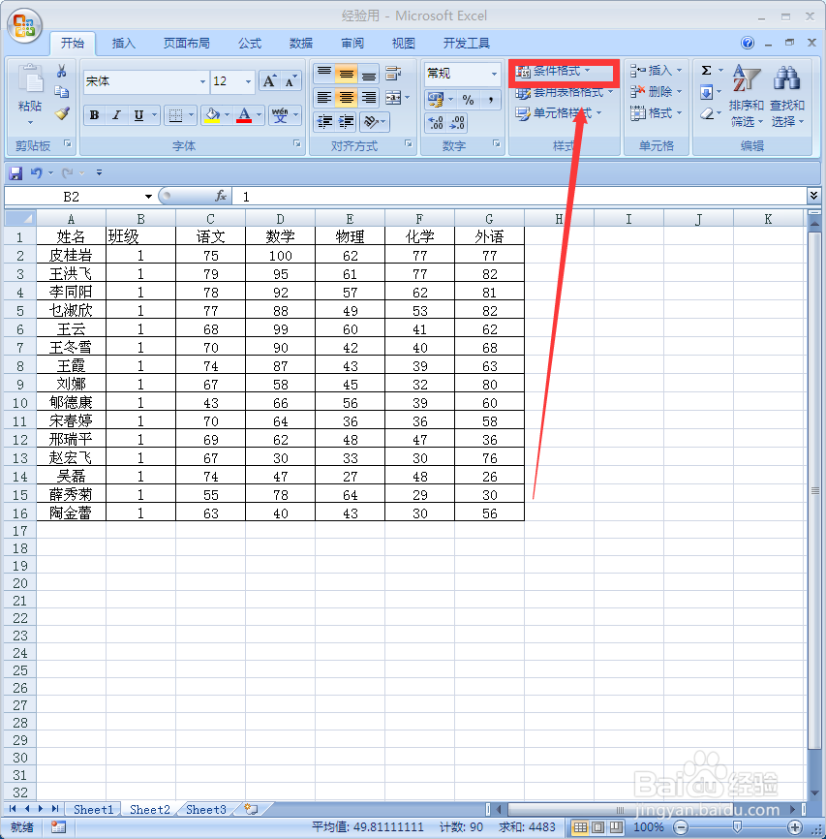Decrease decimal places
Screen dimensions: 826x839
[x=457, y=123]
